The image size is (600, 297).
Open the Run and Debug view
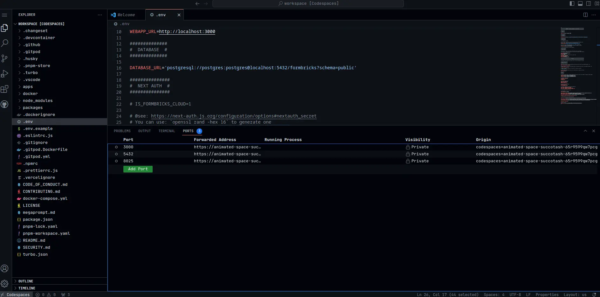tap(4, 74)
